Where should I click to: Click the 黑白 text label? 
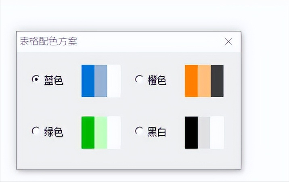(157, 132)
